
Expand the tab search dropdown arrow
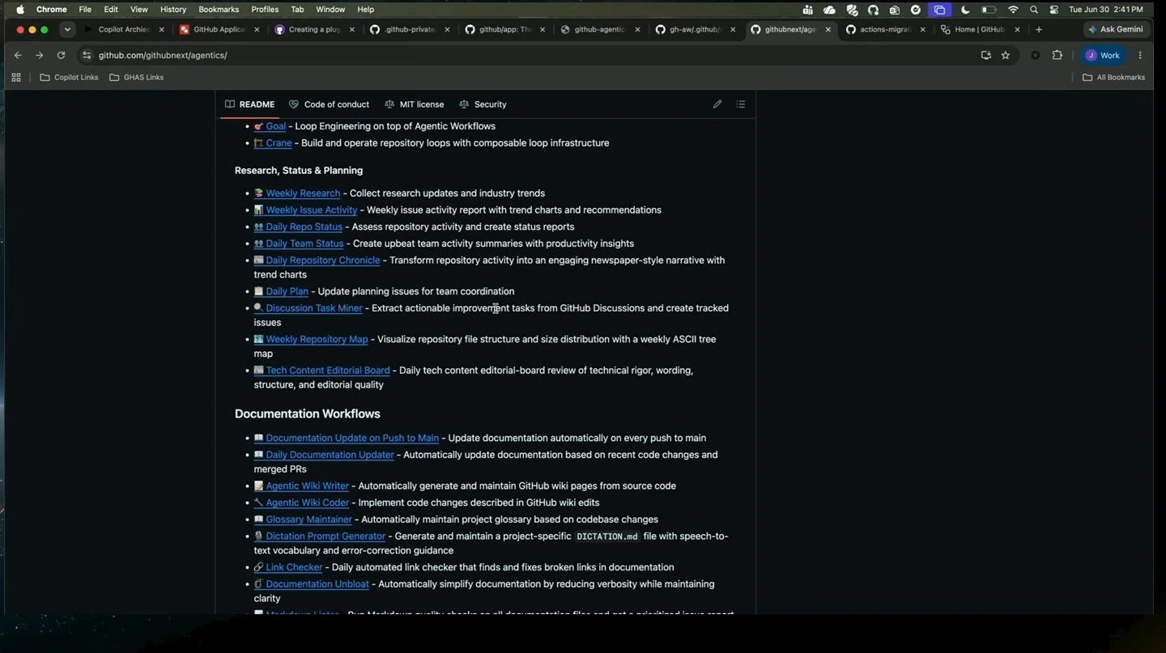click(67, 29)
